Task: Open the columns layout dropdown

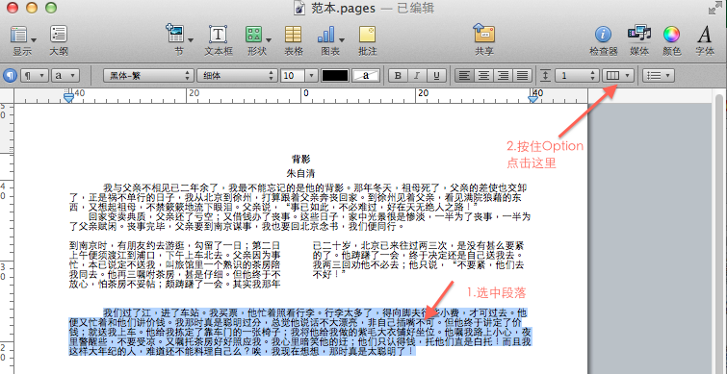Action: point(618,75)
